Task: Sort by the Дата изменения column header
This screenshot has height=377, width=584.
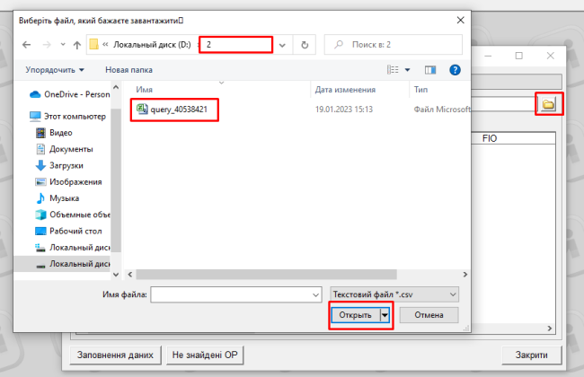Action: (345, 90)
